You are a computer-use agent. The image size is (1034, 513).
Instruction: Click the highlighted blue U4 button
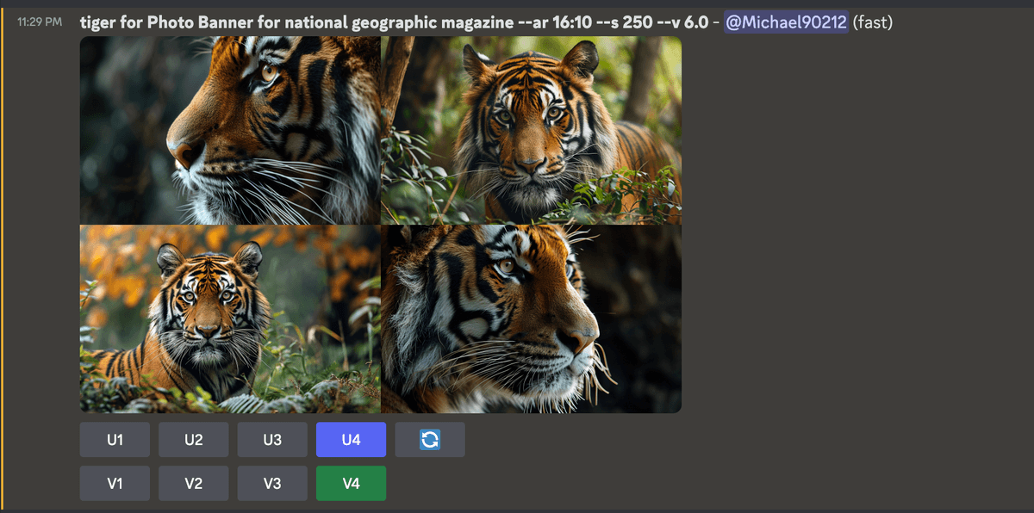(351, 440)
